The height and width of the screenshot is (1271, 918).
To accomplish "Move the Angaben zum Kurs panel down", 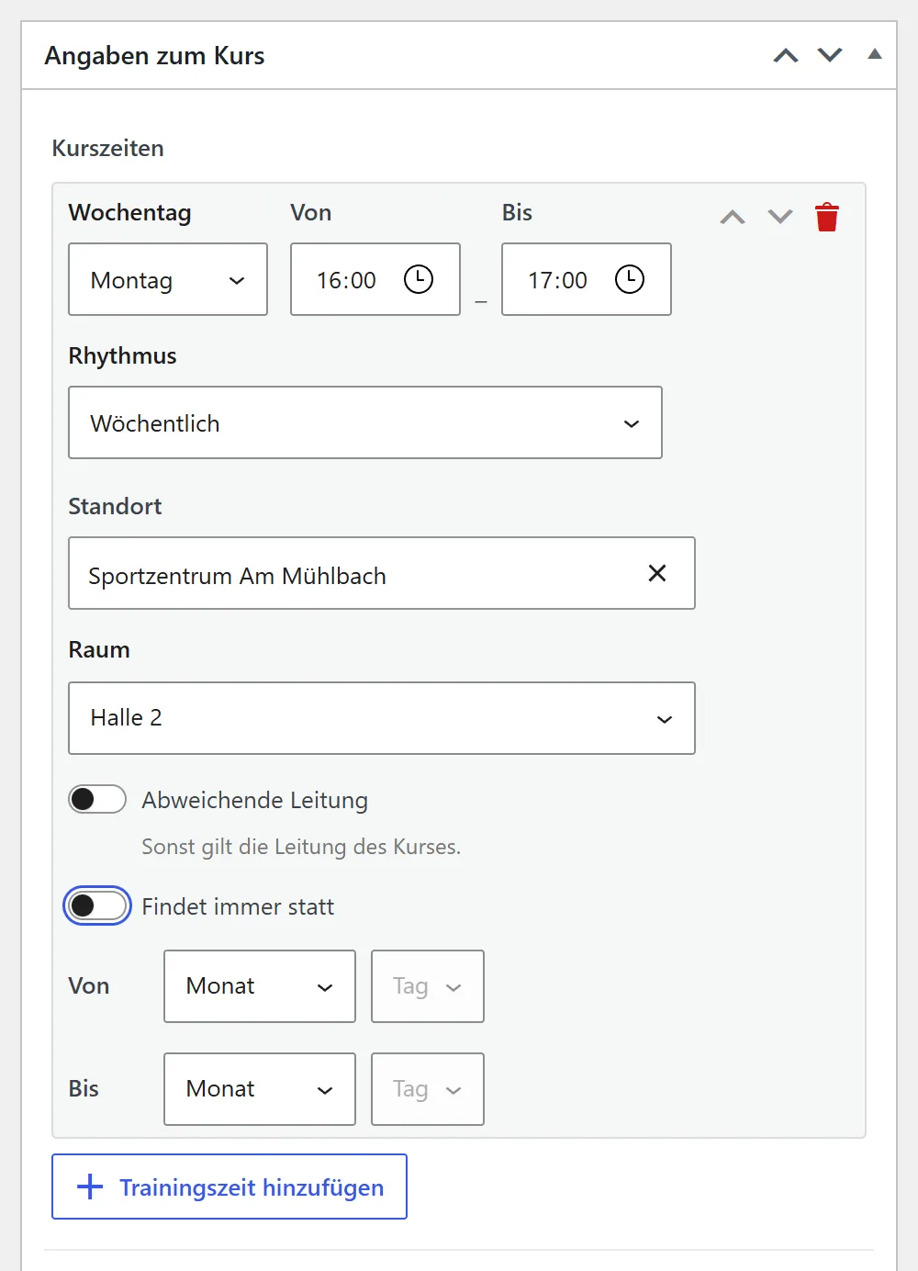I will coord(830,55).
